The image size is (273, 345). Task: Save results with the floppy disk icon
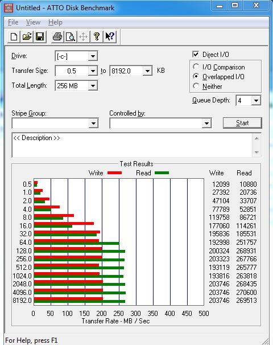point(40,36)
